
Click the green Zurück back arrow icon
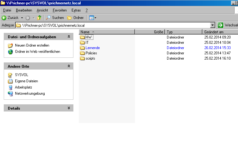click(4, 18)
